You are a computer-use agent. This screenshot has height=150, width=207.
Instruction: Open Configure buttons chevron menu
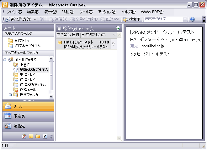51,136
